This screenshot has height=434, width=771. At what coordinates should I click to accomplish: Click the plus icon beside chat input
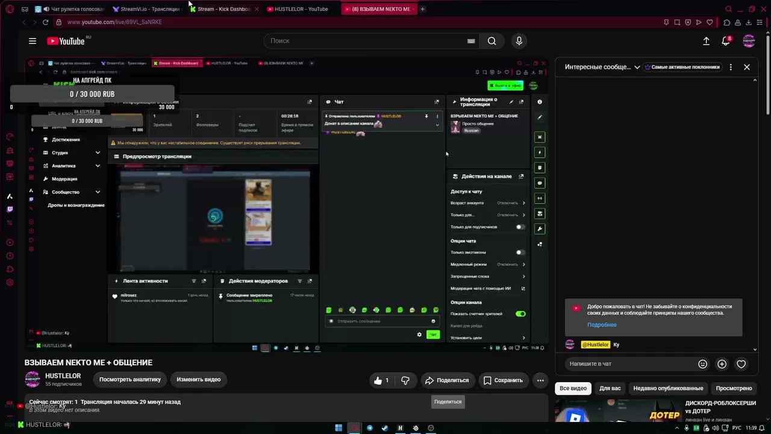(x=722, y=364)
